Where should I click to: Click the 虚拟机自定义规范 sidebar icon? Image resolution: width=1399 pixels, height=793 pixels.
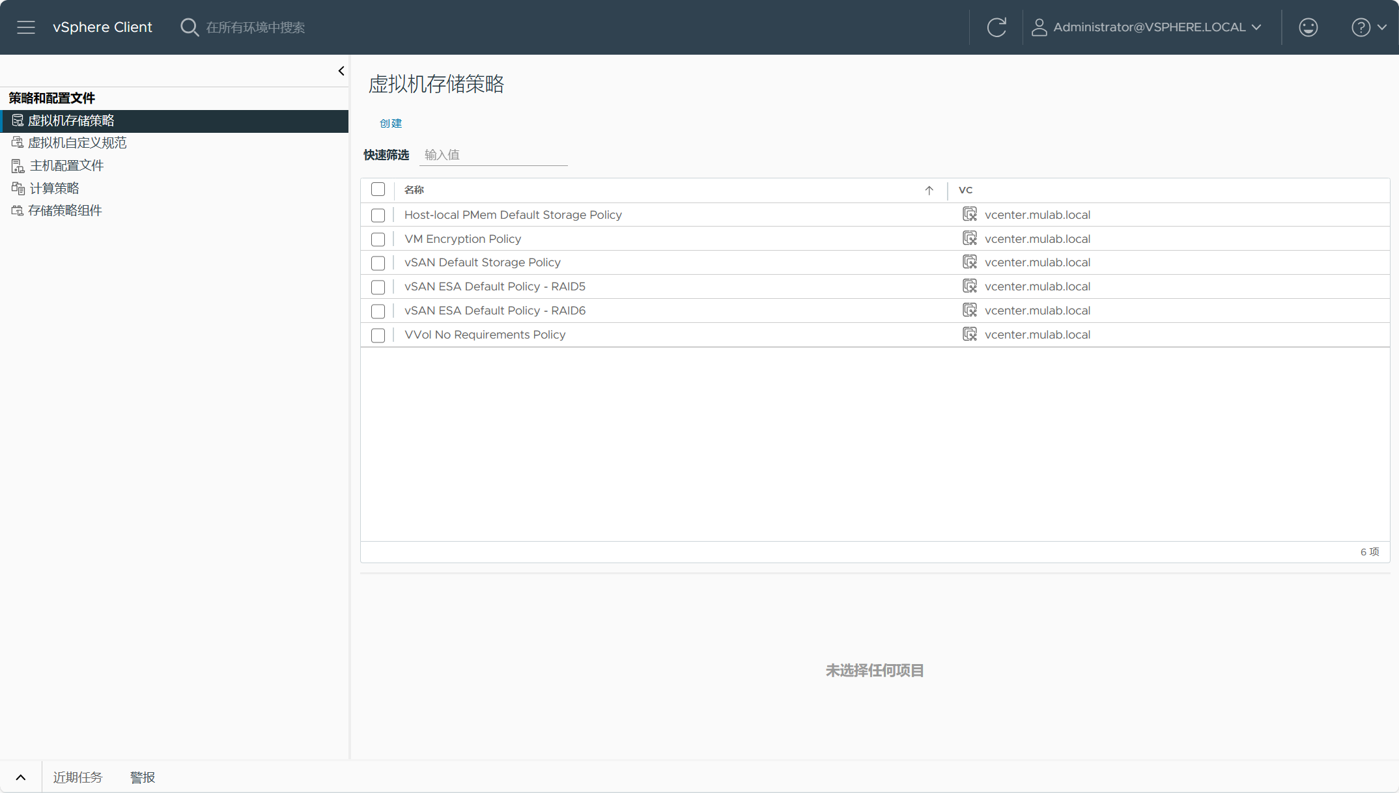(x=18, y=143)
